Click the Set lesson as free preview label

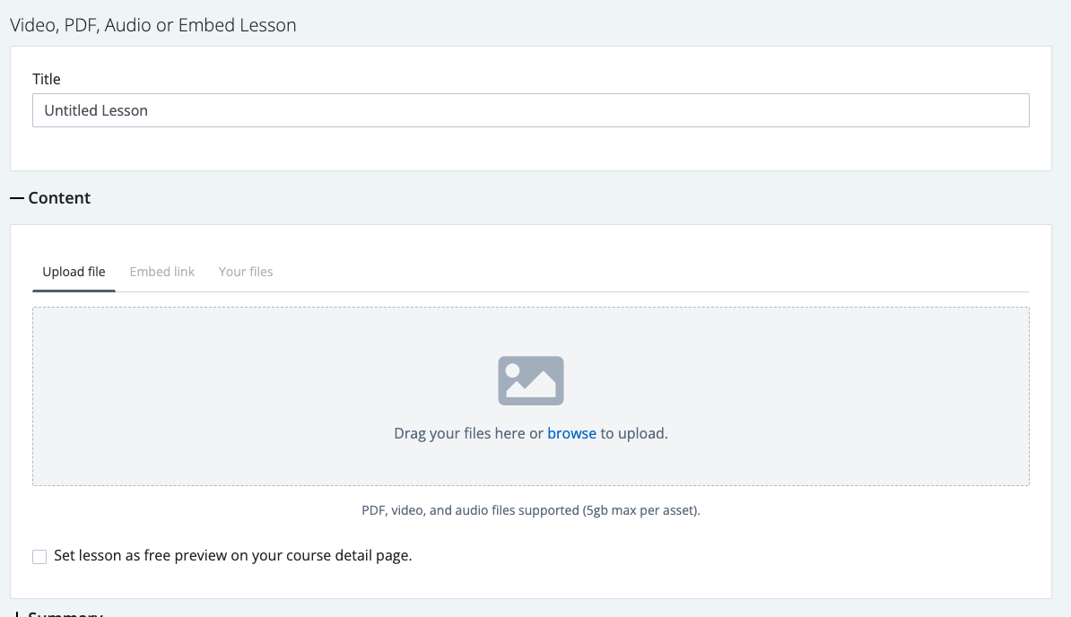[231, 555]
